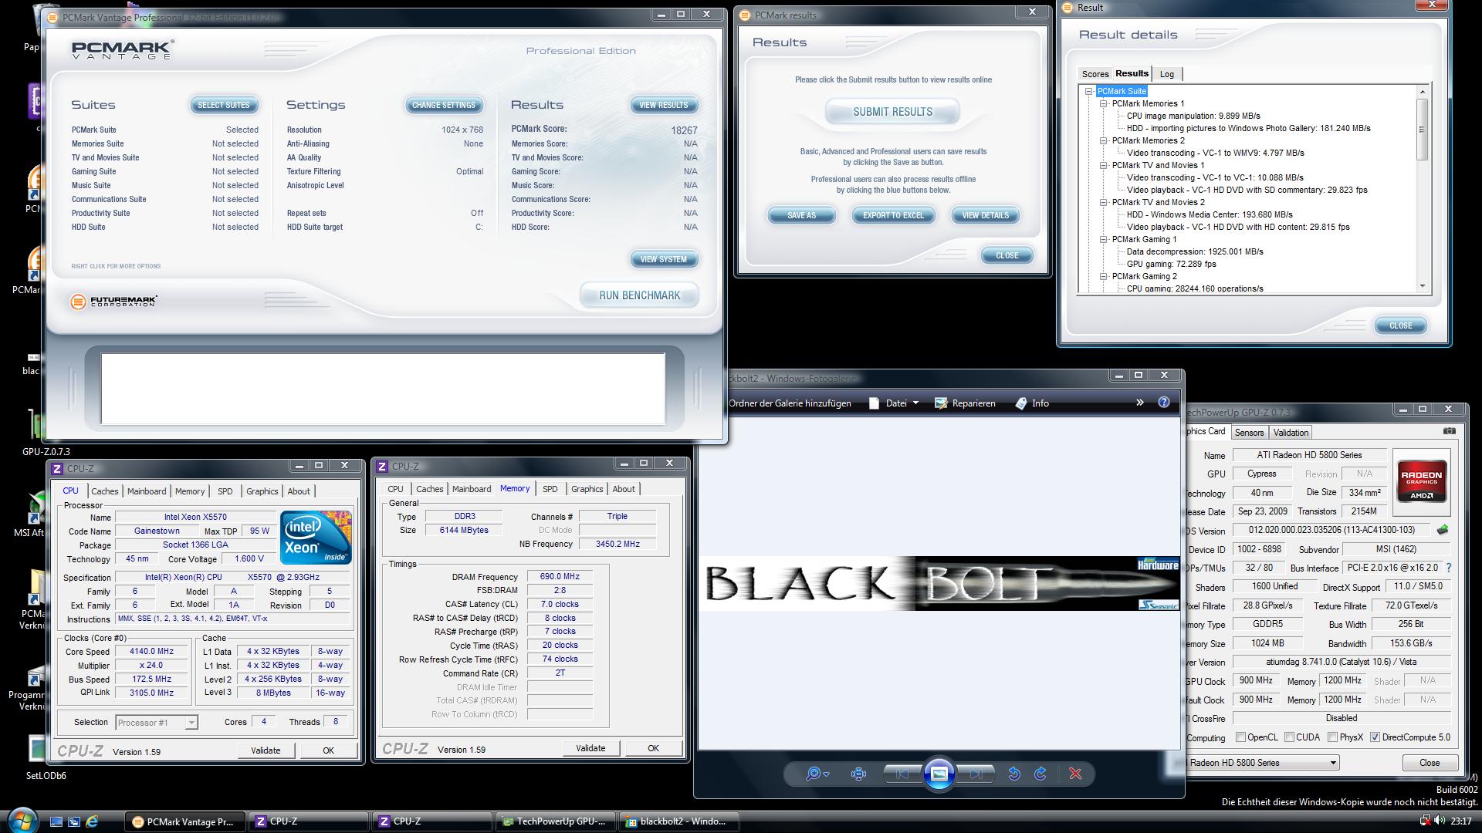Switch to Scores tab in Result details

click(x=1095, y=74)
